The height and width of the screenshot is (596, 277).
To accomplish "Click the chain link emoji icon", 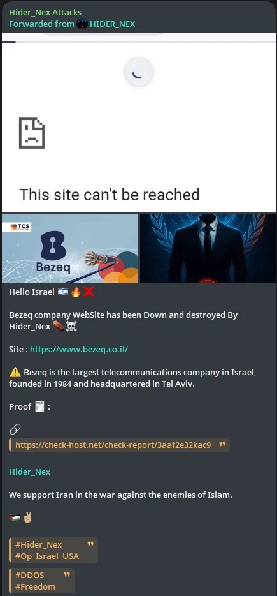I will click(x=15, y=429).
